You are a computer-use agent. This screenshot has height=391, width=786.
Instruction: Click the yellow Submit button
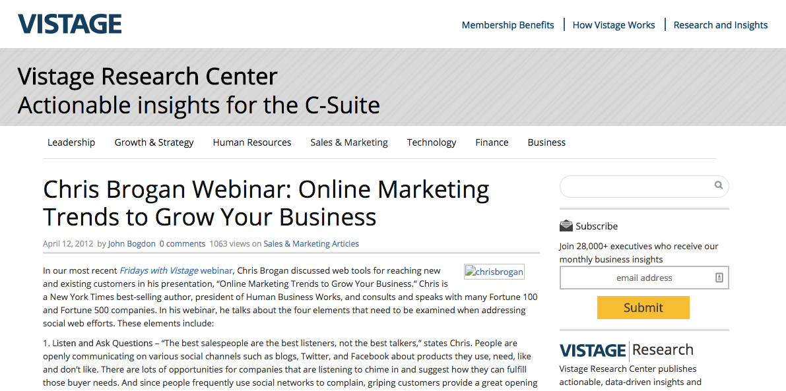tap(643, 307)
